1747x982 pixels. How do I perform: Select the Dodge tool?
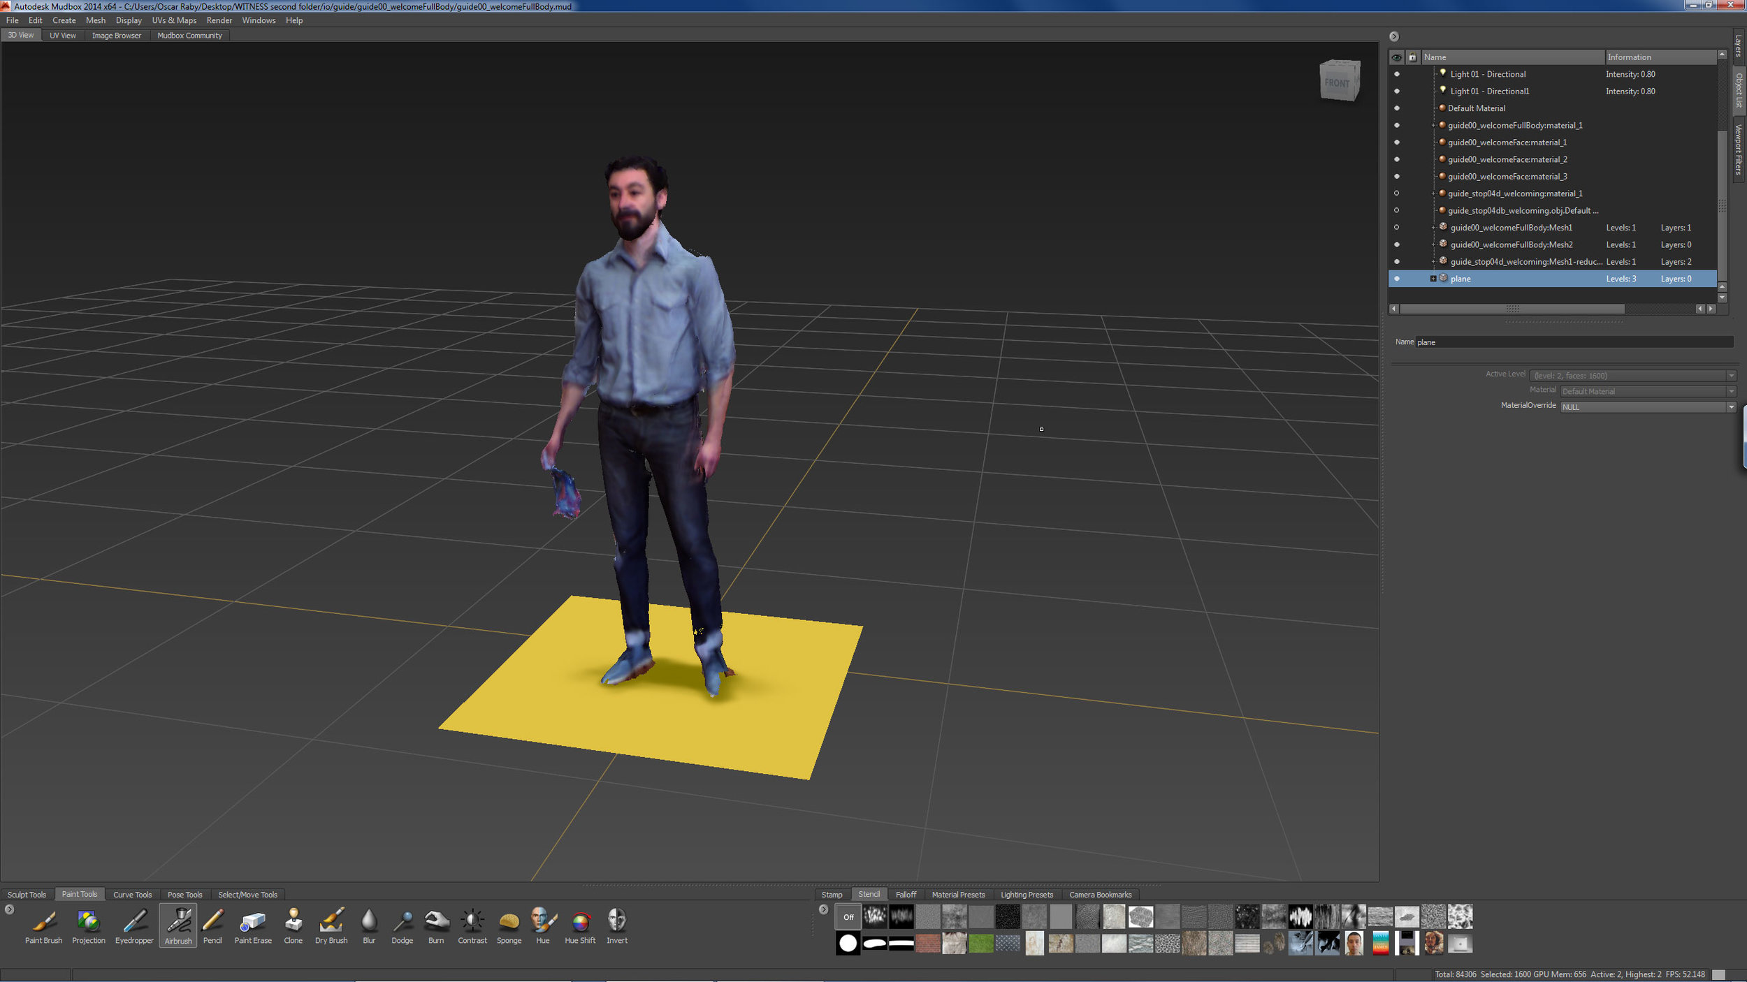[403, 926]
